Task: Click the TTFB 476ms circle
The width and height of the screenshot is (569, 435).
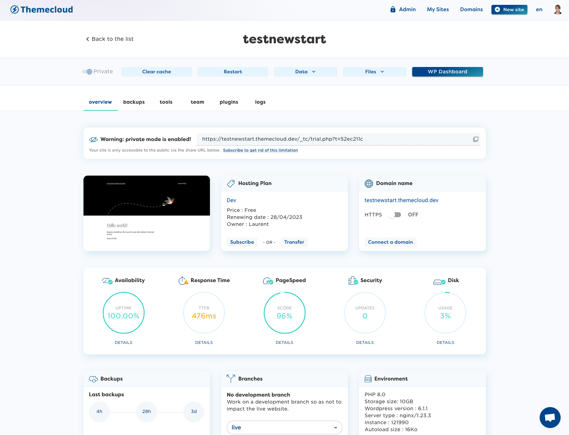Action: pos(204,313)
